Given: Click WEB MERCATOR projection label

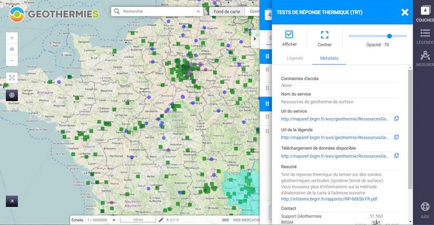Looking at the screenshot, I should [246, 220].
